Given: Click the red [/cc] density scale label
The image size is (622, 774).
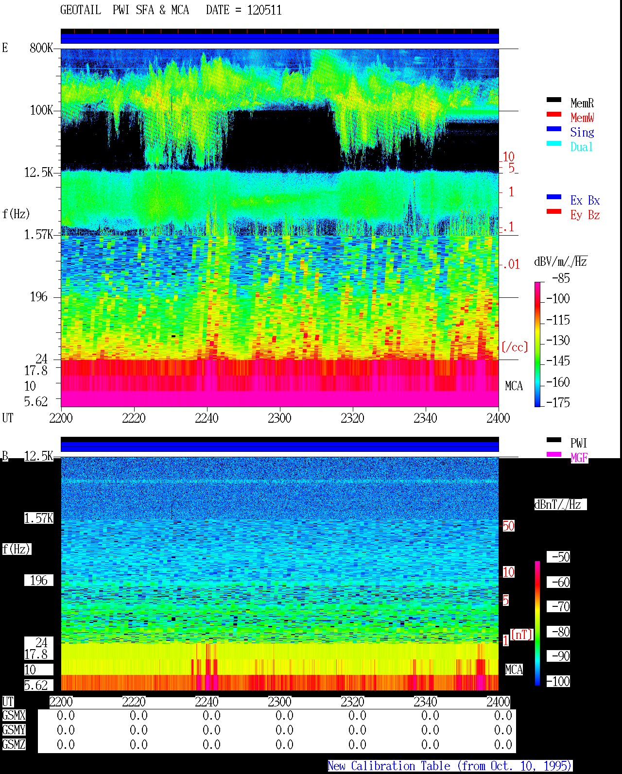Looking at the screenshot, I should [x=515, y=347].
